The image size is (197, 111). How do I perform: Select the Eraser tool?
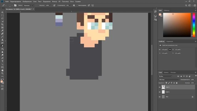coord(2,46)
